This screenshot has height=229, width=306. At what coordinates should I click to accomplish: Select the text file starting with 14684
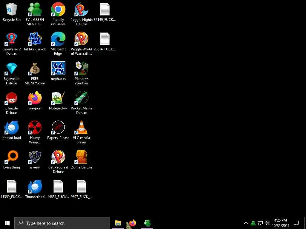(58, 189)
